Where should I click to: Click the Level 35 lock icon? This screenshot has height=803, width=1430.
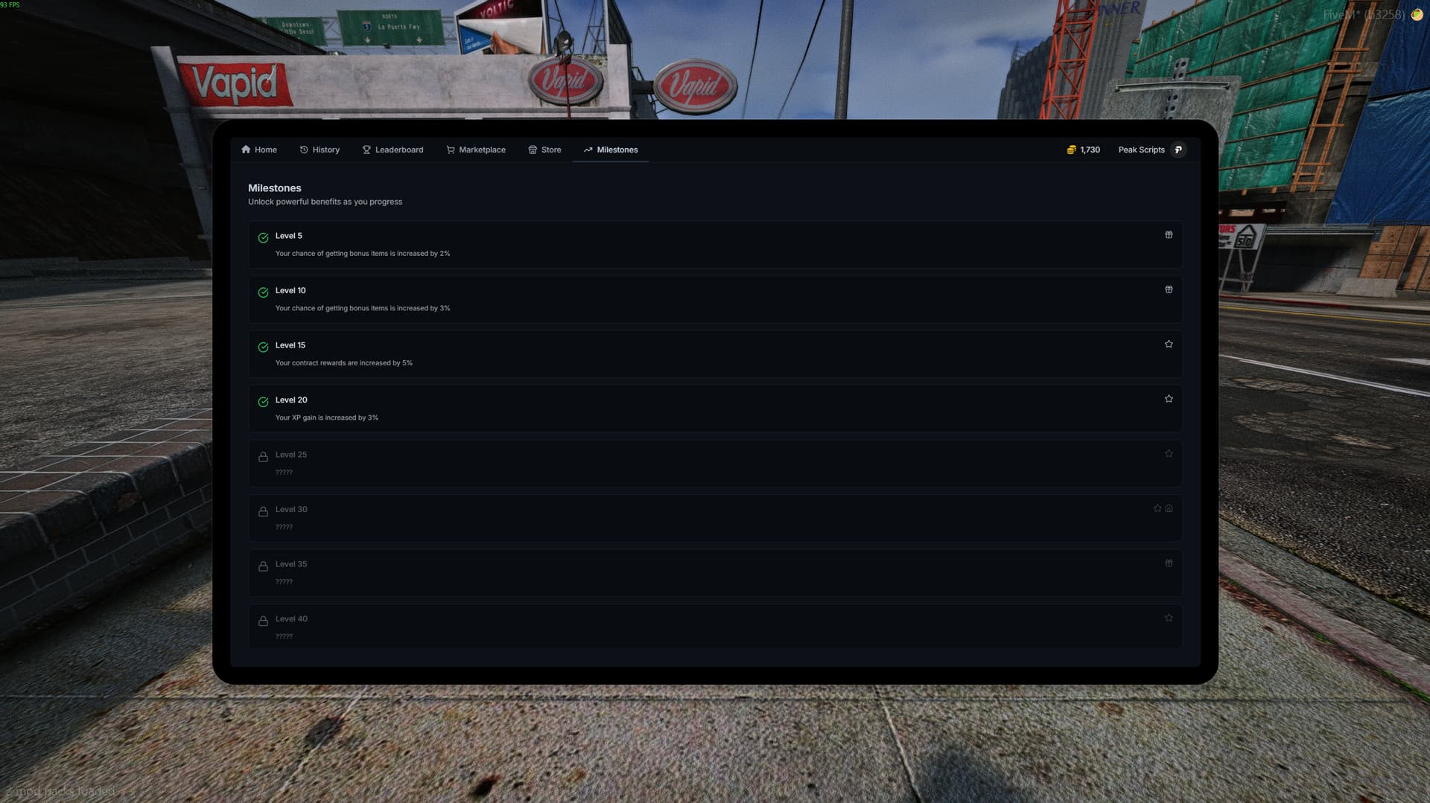tap(263, 566)
